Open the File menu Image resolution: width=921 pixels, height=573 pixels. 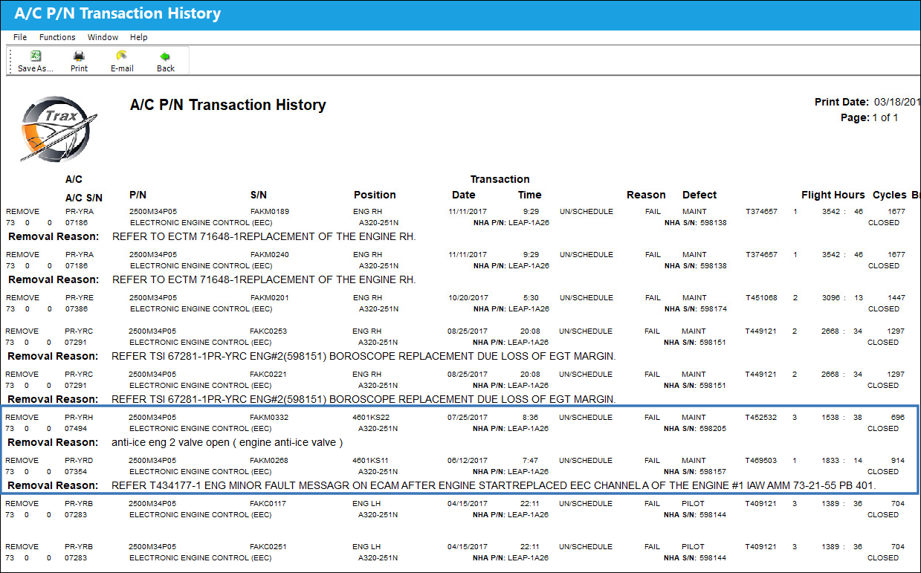pos(20,37)
